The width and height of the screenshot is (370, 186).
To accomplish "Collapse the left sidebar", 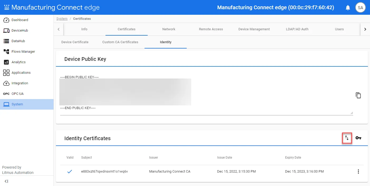I will pyautogui.click(x=6, y=181).
